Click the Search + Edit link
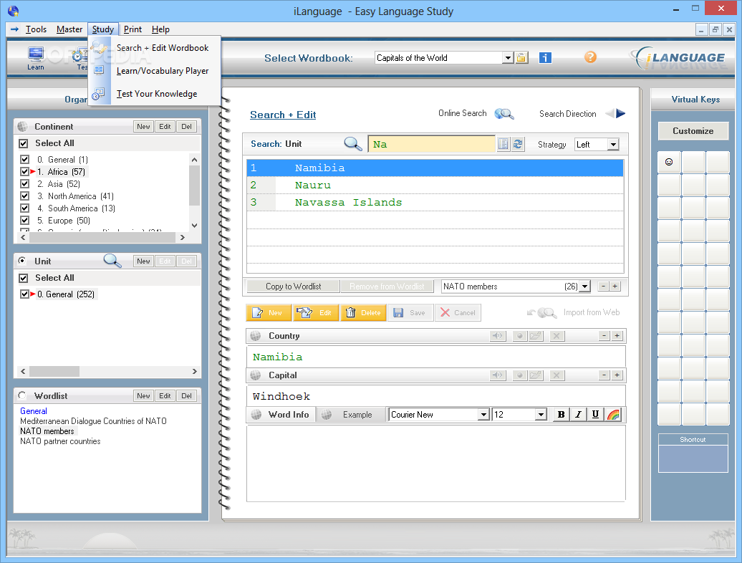 click(283, 115)
